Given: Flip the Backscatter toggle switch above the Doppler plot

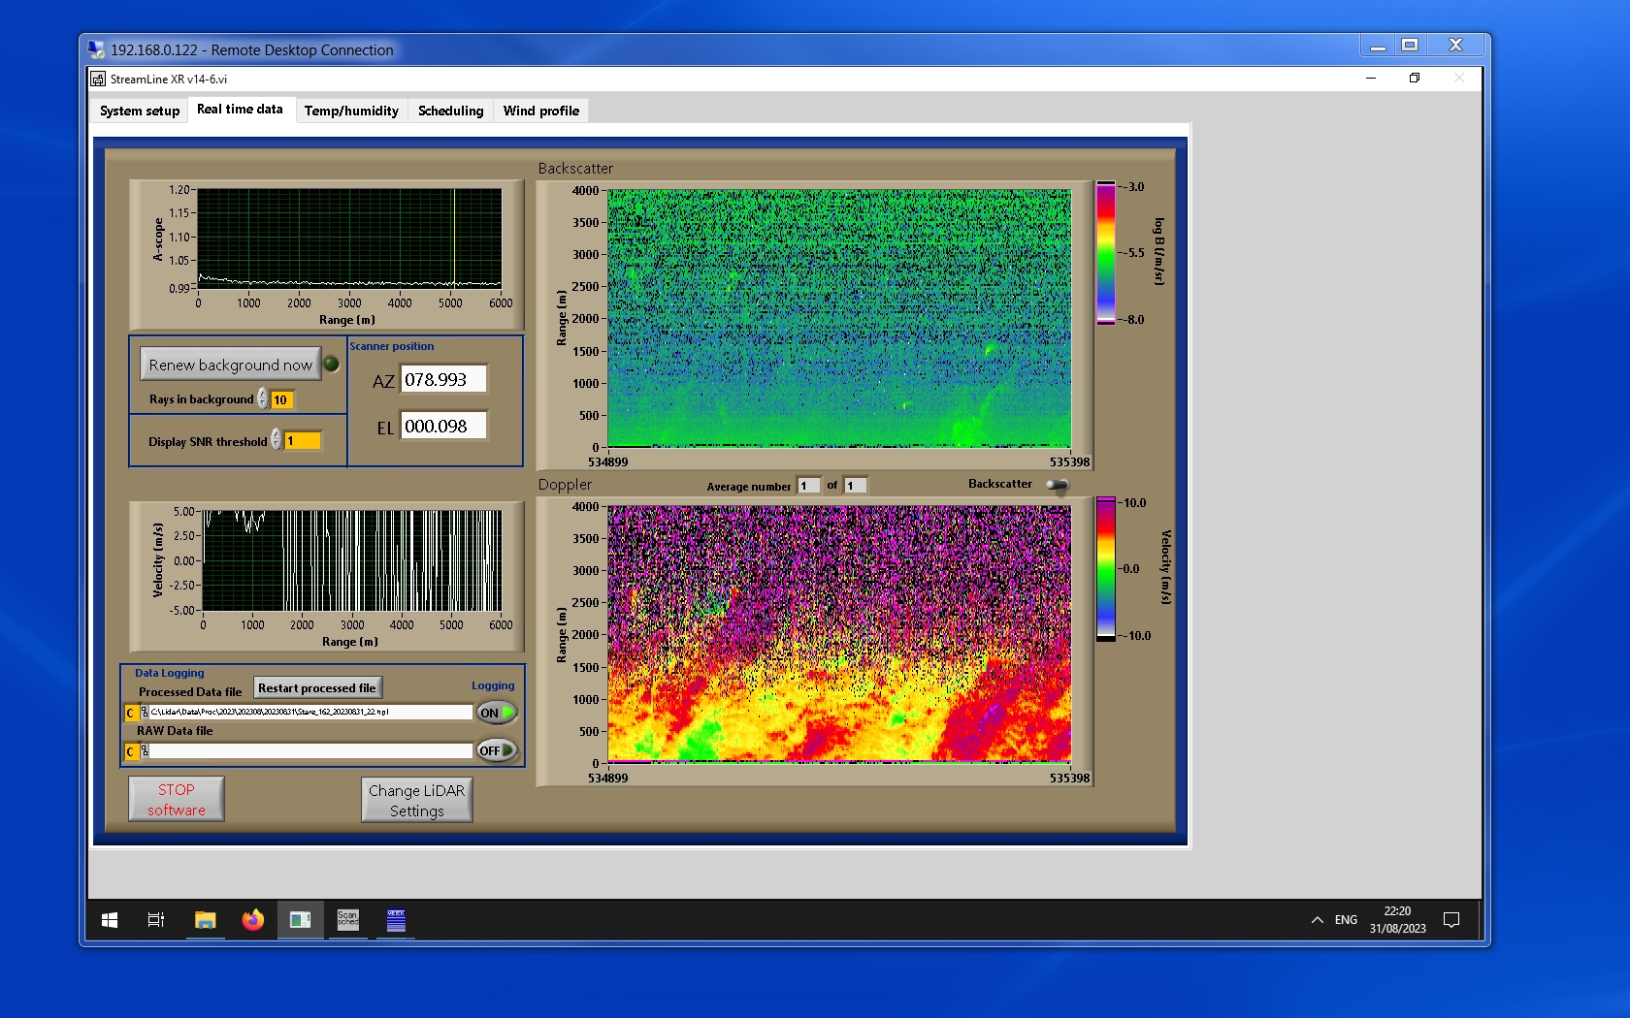Looking at the screenshot, I should [x=1058, y=485].
